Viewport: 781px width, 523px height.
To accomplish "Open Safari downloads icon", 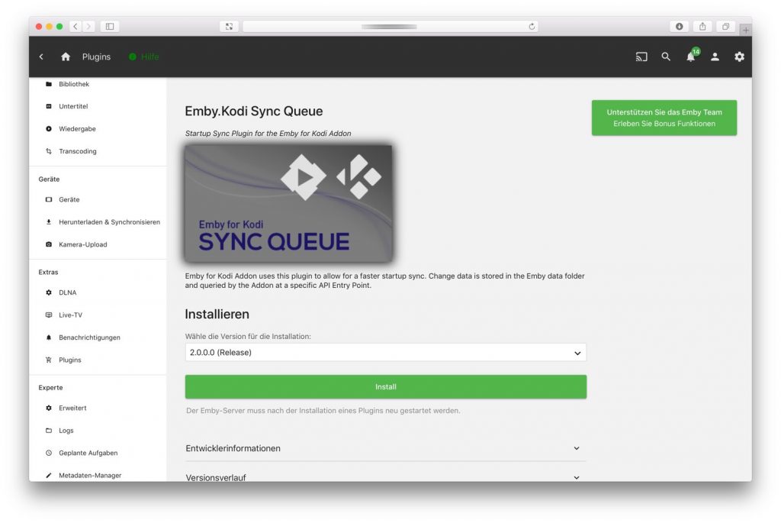I will tap(679, 27).
